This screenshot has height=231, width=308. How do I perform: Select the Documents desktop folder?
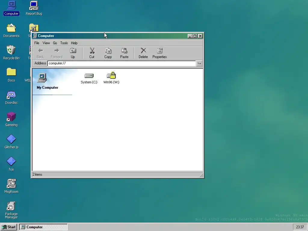pos(11,31)
